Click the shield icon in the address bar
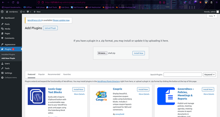This screenshot has height=117, width=220. 39,3
